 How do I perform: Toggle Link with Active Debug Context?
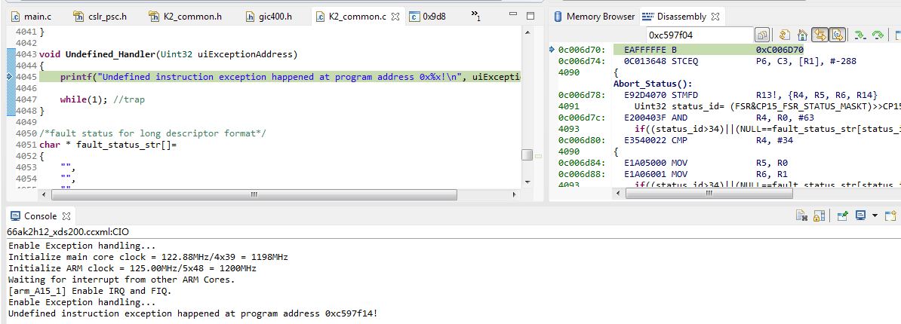point(820,35)
